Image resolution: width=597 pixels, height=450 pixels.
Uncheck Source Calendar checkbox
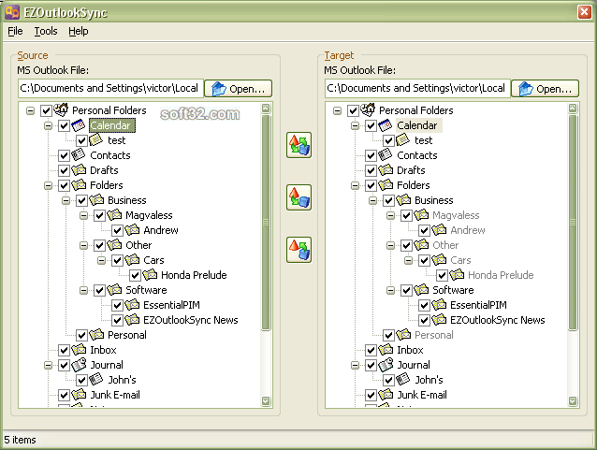(x=64, y=125)
